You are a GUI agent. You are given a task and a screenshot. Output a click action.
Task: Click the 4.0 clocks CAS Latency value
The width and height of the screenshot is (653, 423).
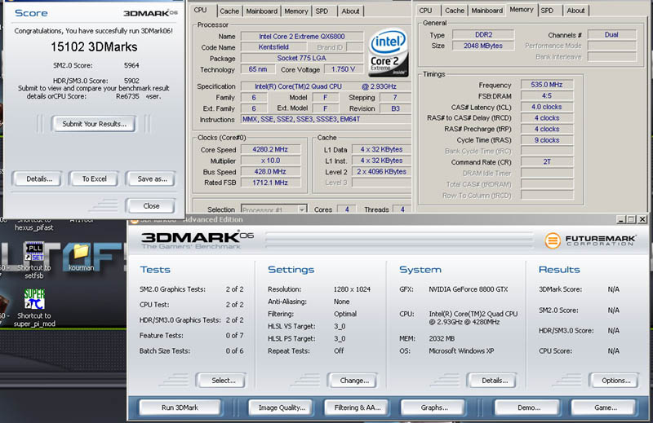point(546,107)
